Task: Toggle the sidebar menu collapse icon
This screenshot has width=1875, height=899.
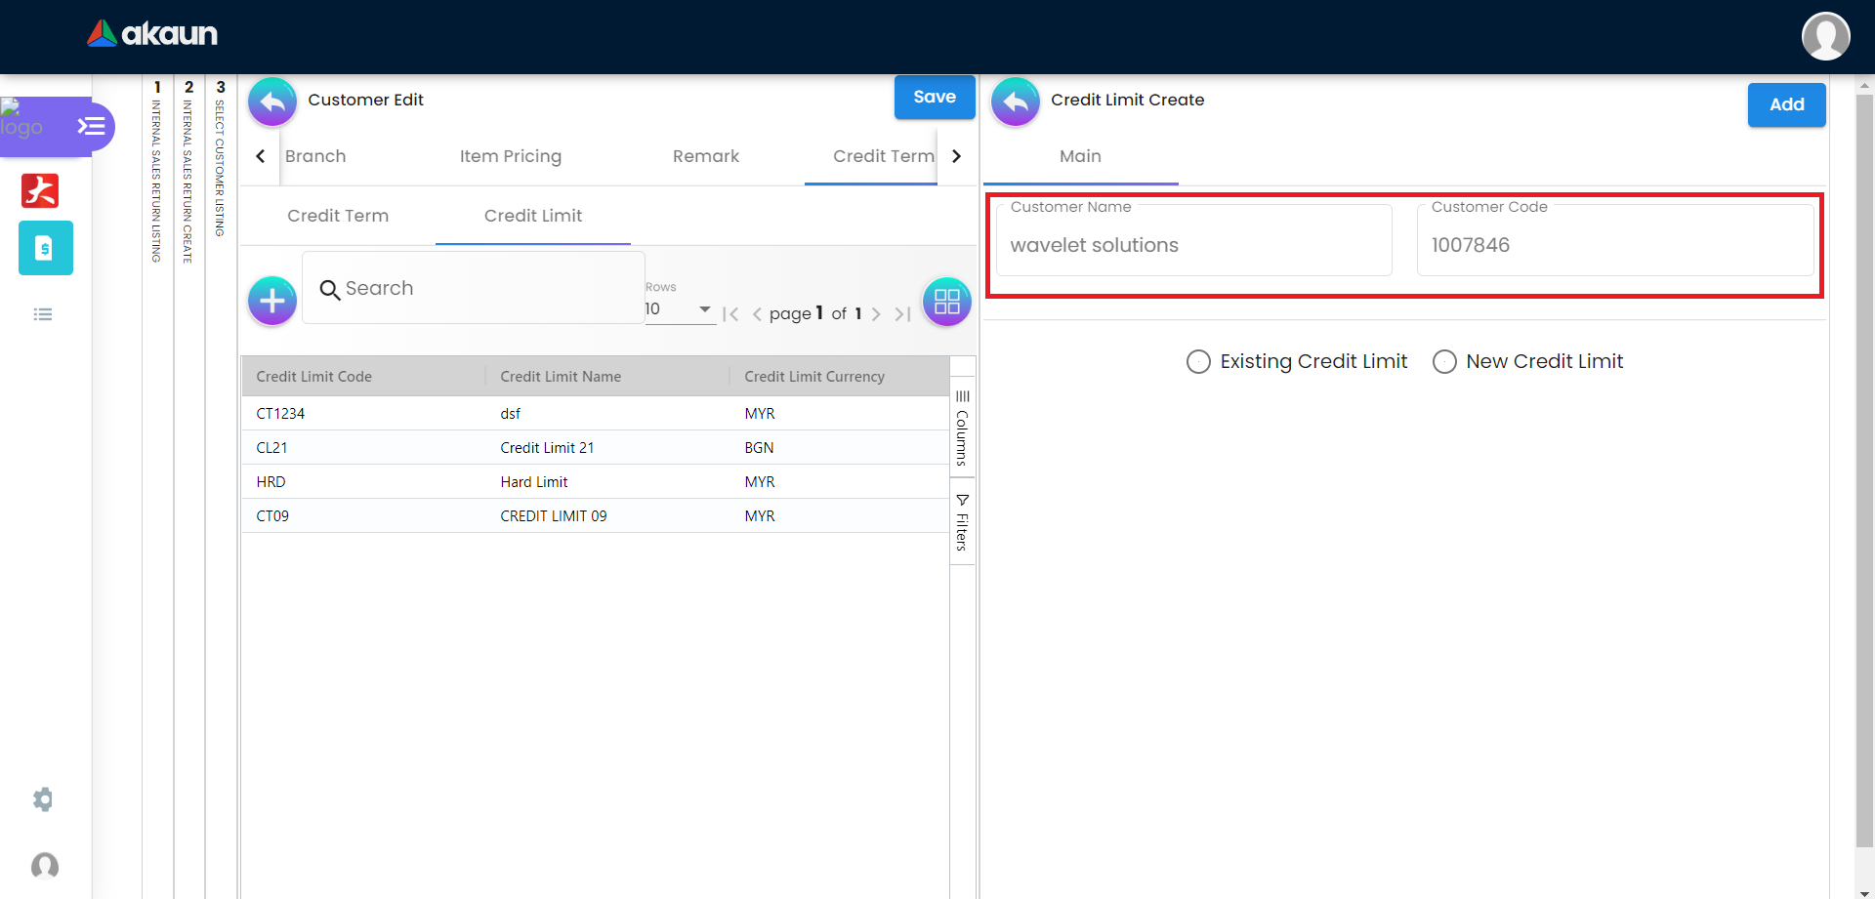Action: (x=92, y=126)
